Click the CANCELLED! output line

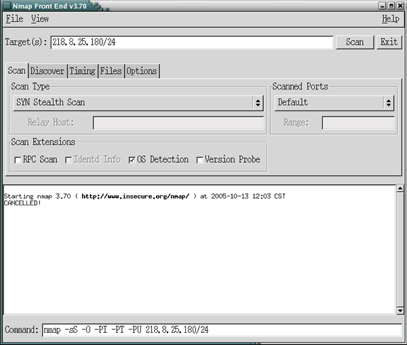pos(22,203)
